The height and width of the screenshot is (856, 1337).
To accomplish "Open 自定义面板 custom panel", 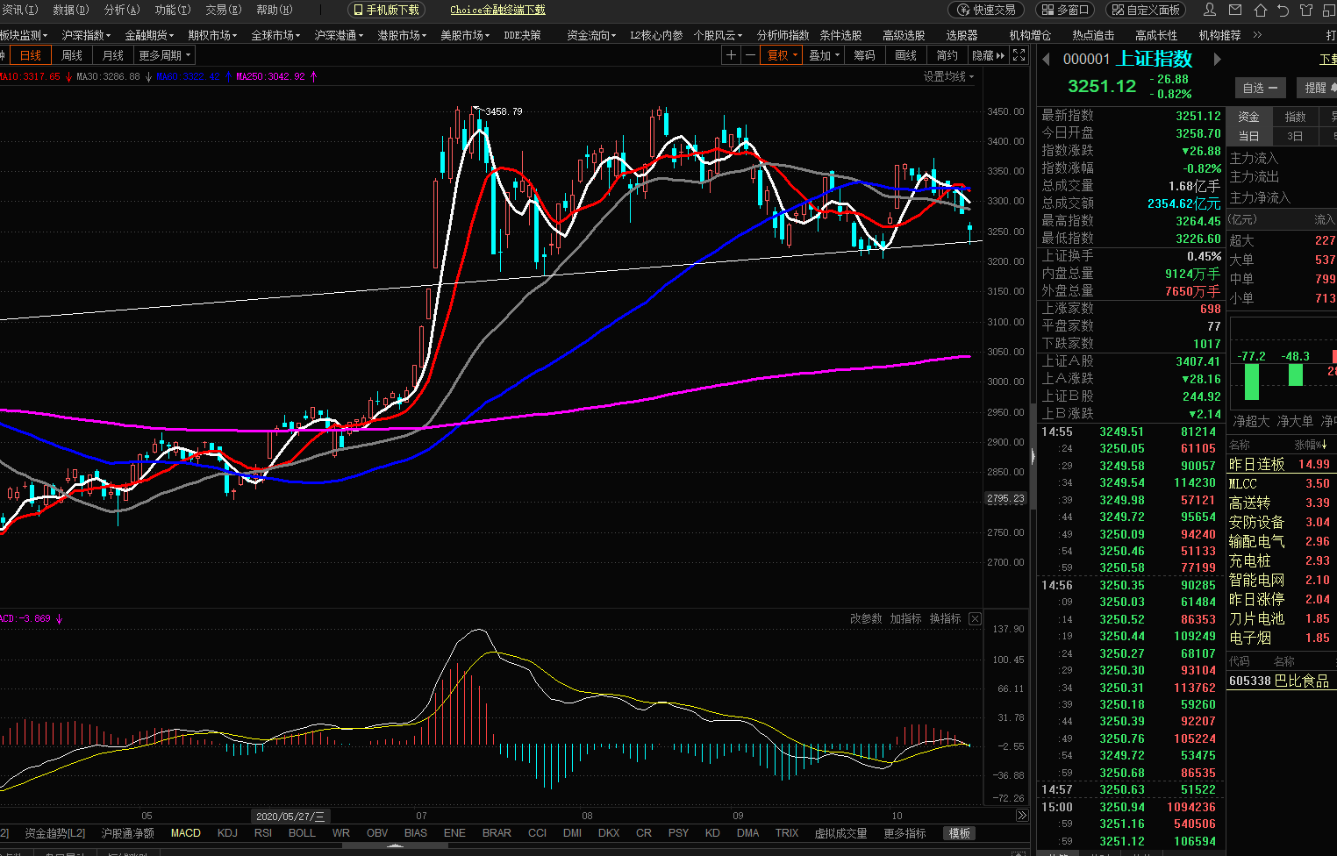I will 1146,11.
